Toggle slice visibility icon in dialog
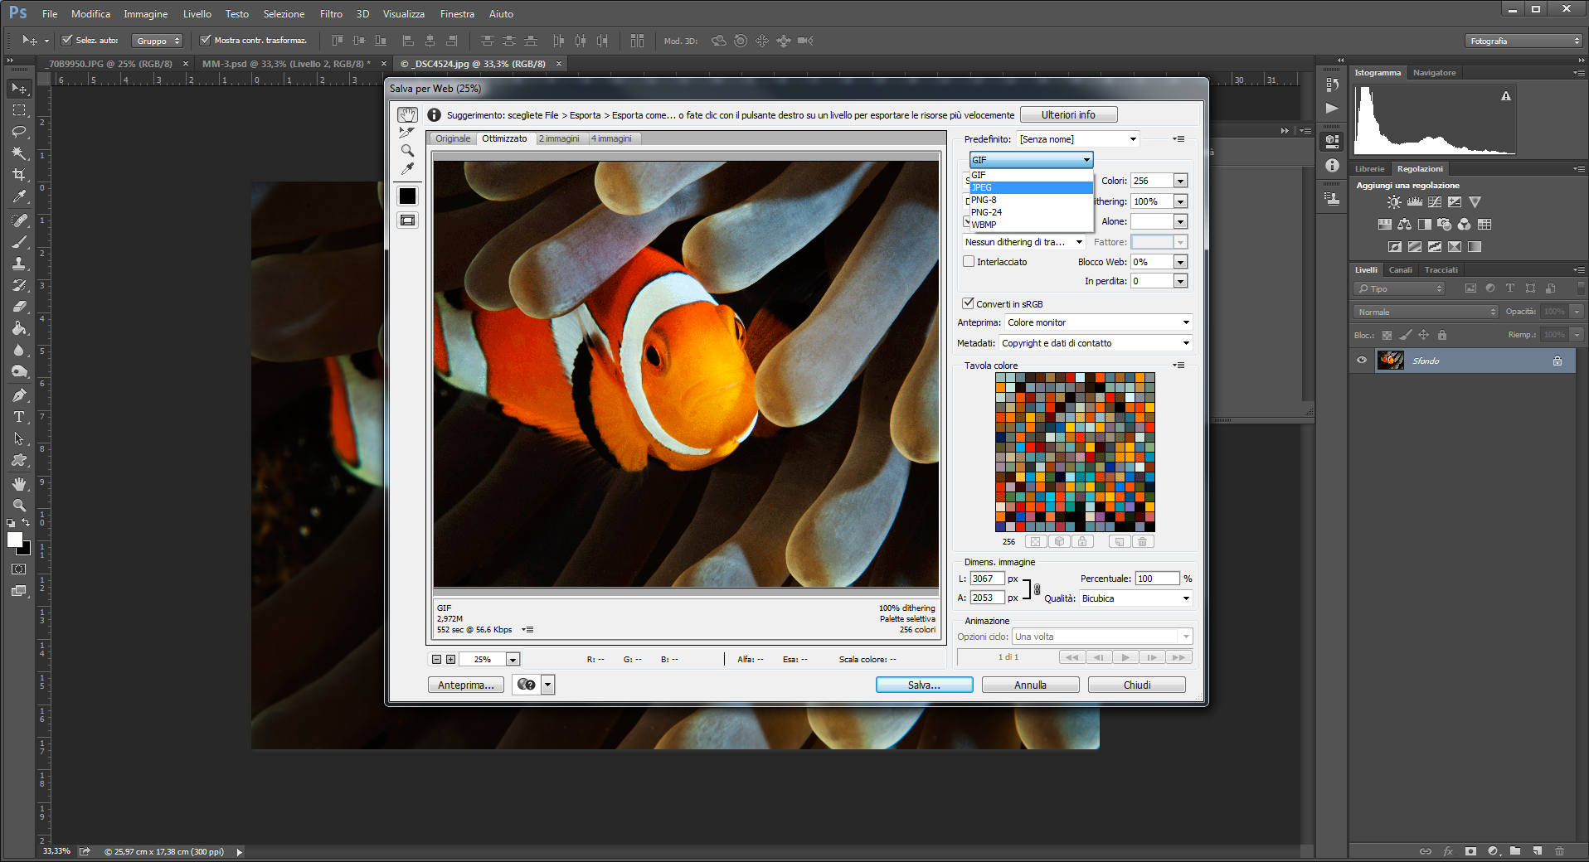The width and height of the screenshot is (1589, 862). pos(407,220)
